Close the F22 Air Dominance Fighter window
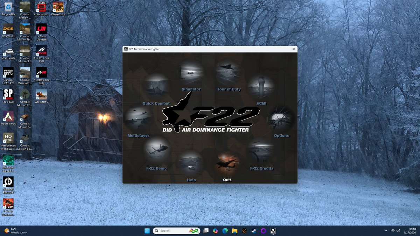 click(294, 49)
